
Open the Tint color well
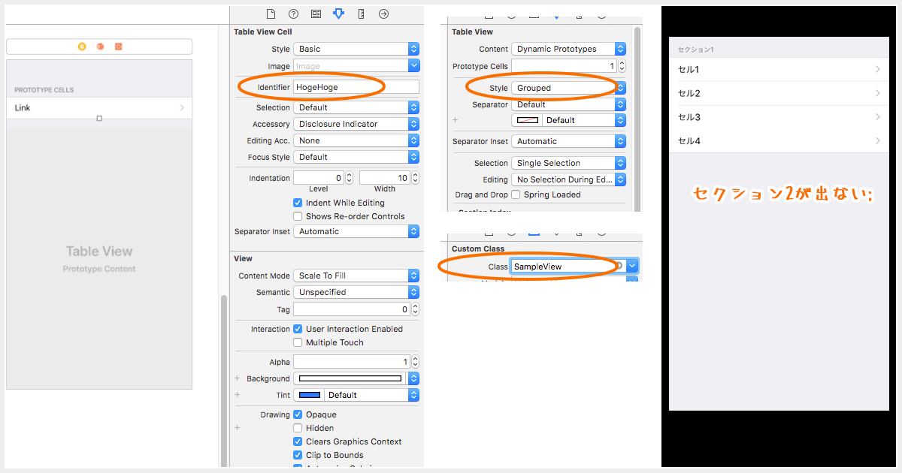(309, 394)
